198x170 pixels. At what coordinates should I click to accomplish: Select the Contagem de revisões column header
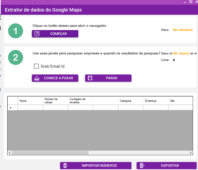[81, 101]
